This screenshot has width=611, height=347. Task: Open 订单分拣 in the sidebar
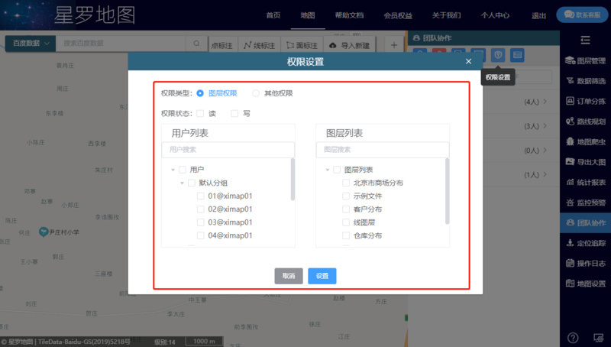(x=585, y=102)
